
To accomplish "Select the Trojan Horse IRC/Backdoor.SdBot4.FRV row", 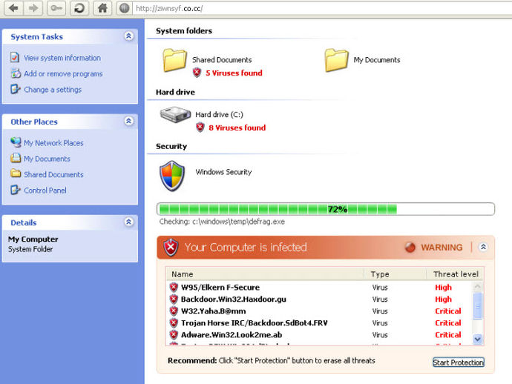I will point(320,323).
